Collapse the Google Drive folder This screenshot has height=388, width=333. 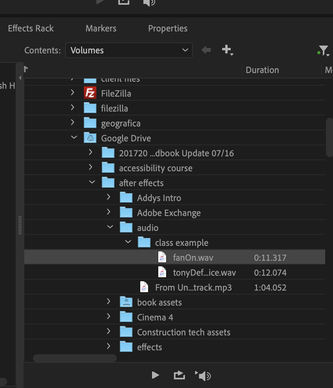coord(74,137)
